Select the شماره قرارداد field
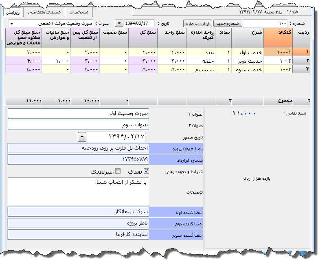 79,160
